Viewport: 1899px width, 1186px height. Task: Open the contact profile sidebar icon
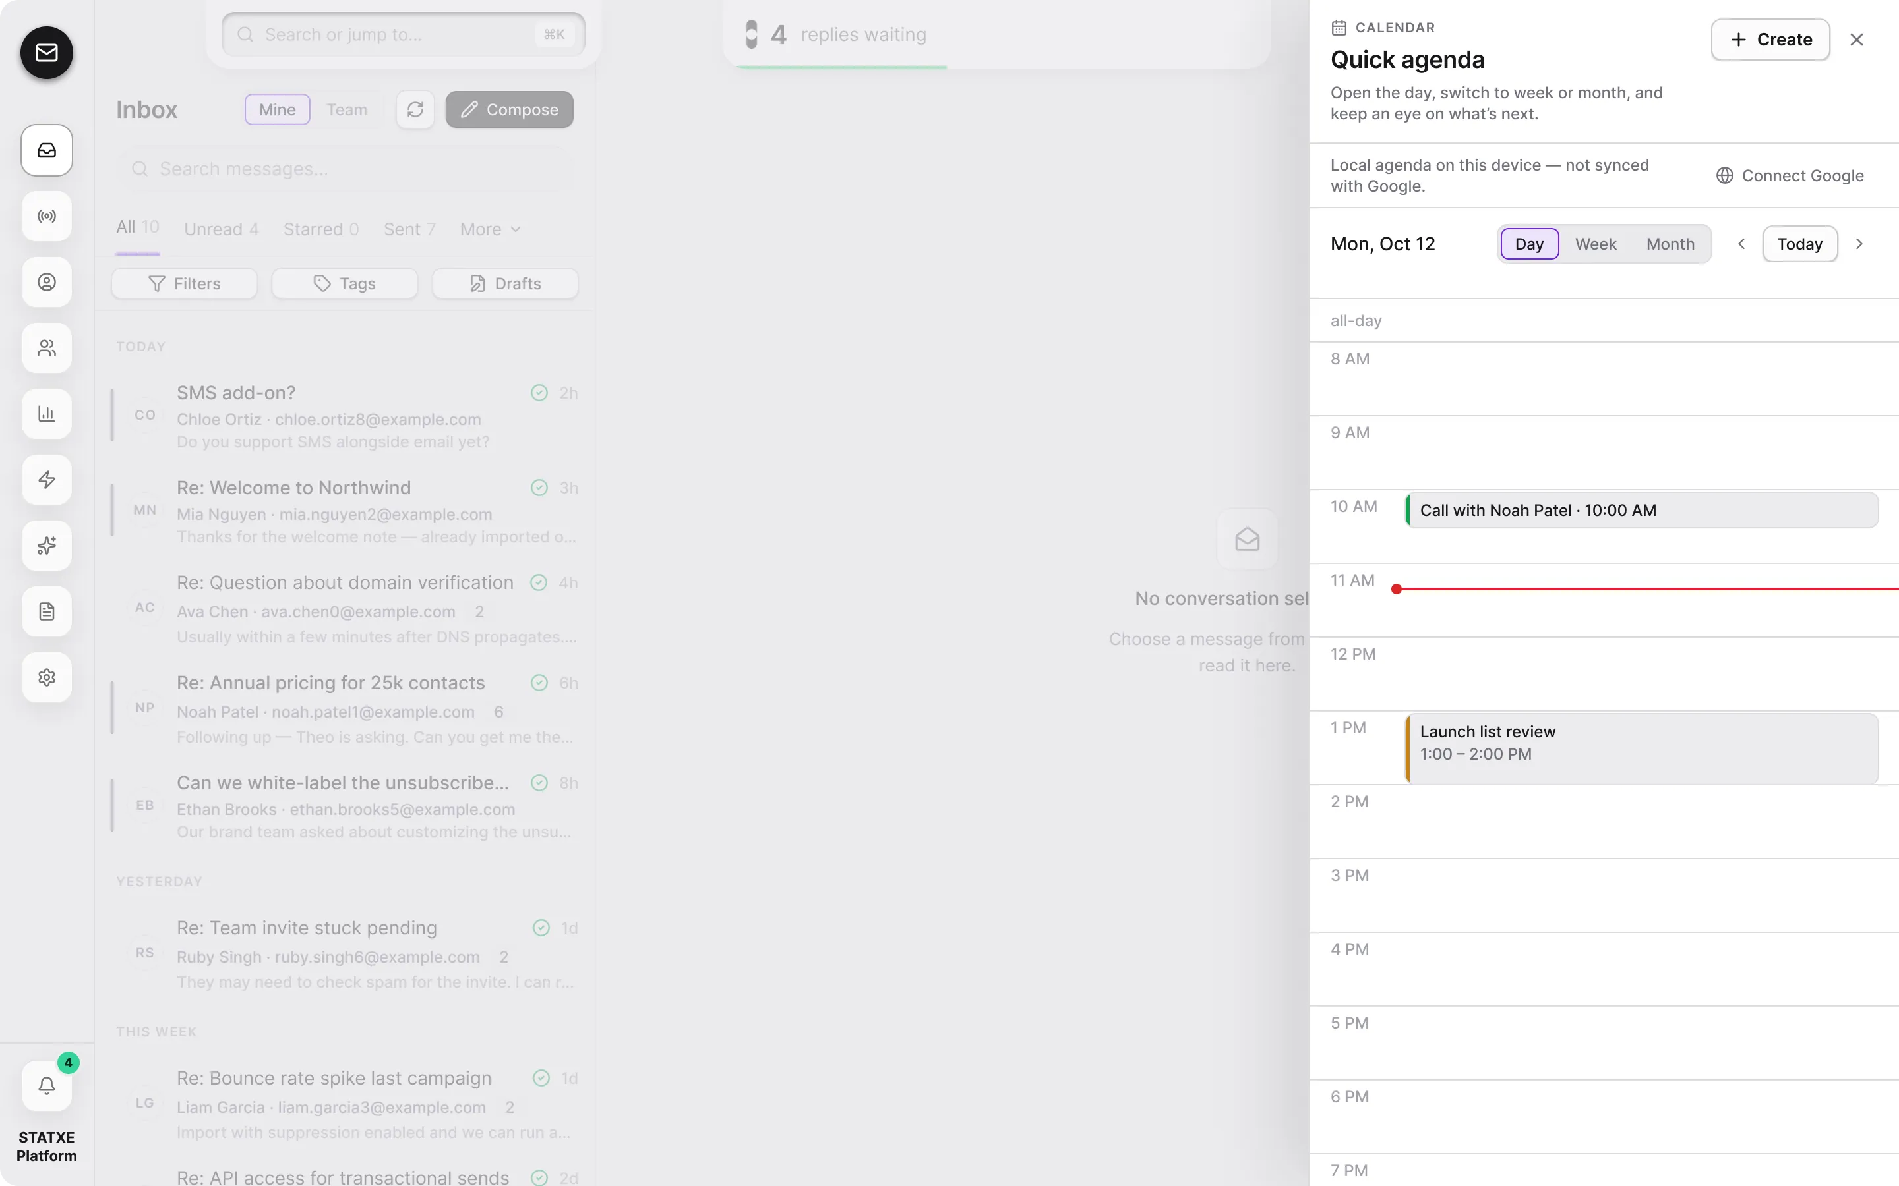tap(46, 281)
